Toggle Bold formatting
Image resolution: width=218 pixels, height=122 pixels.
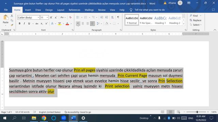tap(19, 24)
